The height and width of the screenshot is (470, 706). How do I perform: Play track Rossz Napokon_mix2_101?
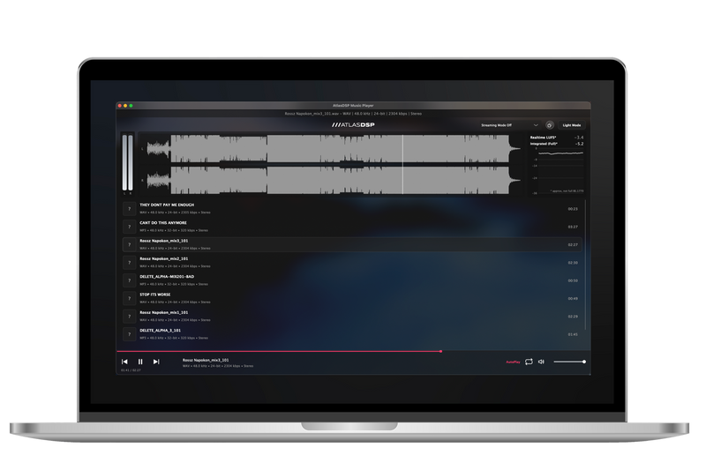[352, 263]
